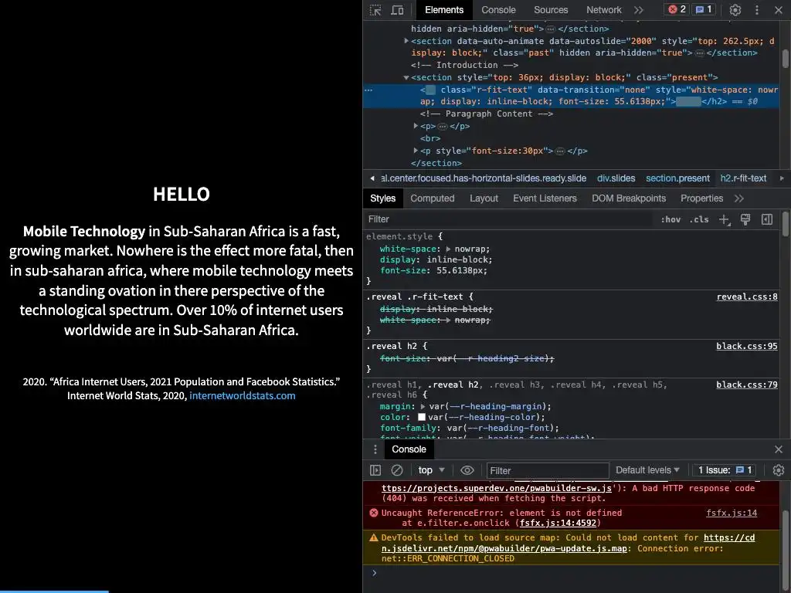Image resolution: width=791 pixels, height=593 pixels.
Task: Click the console prompt arrow
Action: 375,573
